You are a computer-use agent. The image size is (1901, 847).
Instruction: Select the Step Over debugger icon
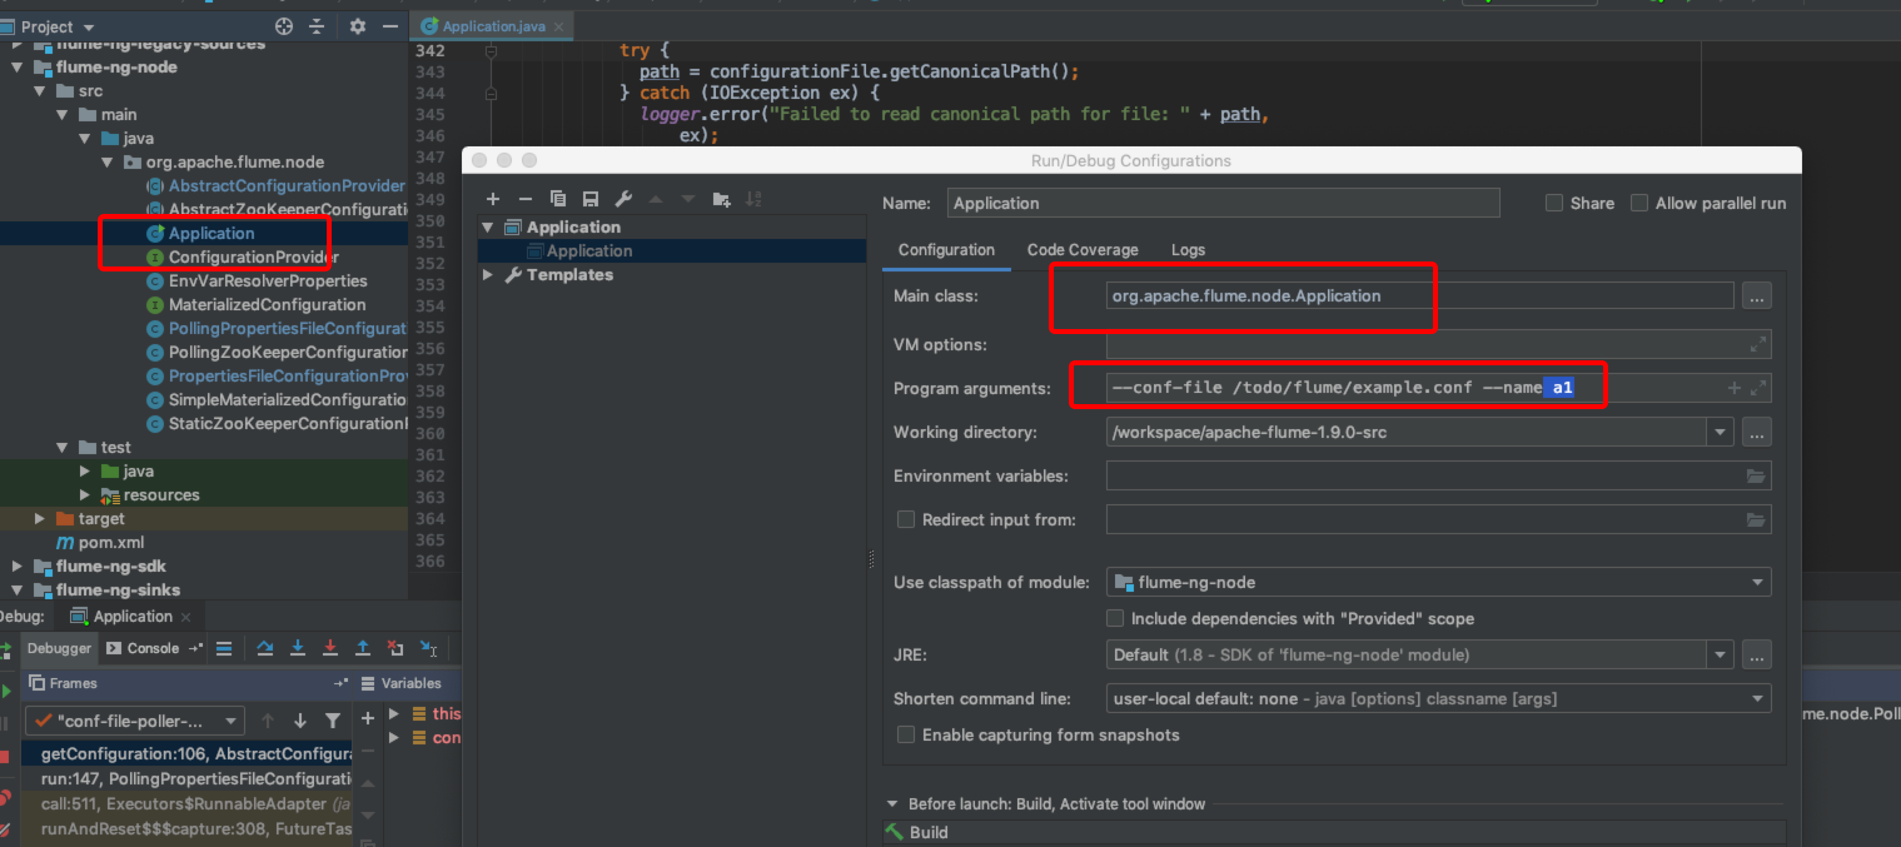pos(264,648)
